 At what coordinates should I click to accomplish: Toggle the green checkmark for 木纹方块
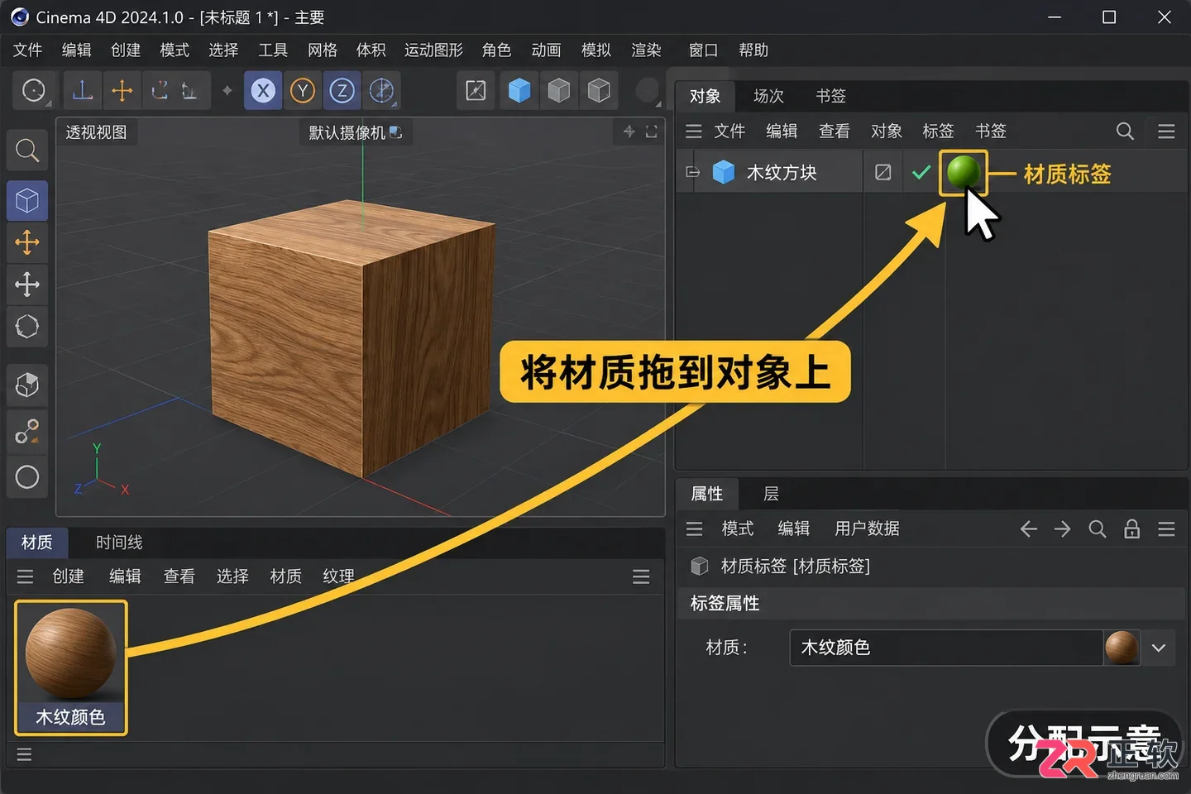point(921,172)
